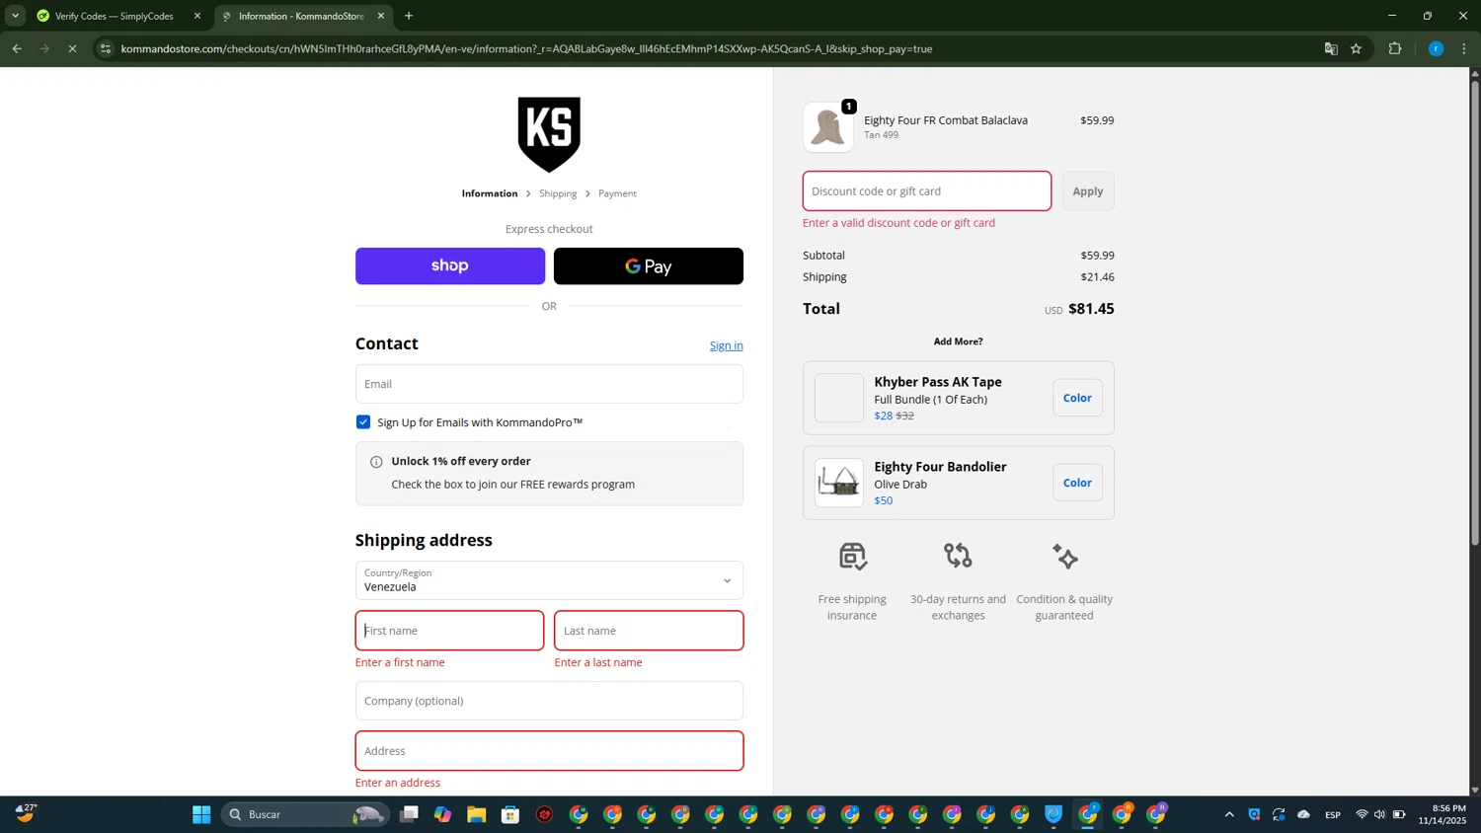Select Color for Khyber Pass AK Tape
The image size is (1481, 833).
tap(1077, 398)
